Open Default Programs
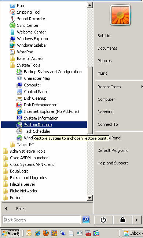The width and height of the screenshot is (143, 238). (113, 150)
